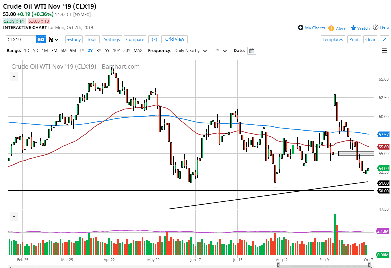
Task: Open the Date calendar picker
Action: click(x=252, y=50)
